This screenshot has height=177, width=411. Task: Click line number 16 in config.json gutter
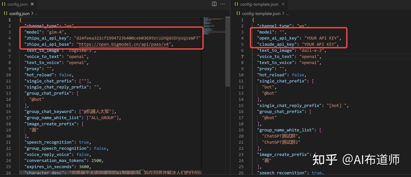[x=8, y=112]
